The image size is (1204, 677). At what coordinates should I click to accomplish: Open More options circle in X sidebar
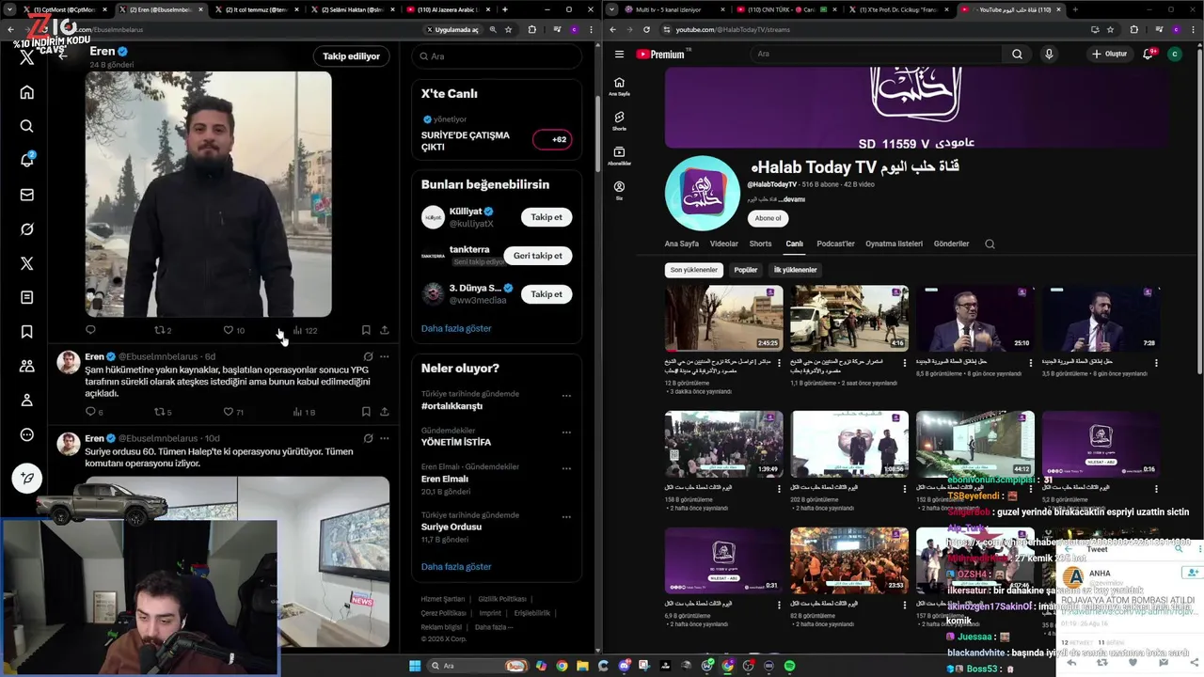26,434
